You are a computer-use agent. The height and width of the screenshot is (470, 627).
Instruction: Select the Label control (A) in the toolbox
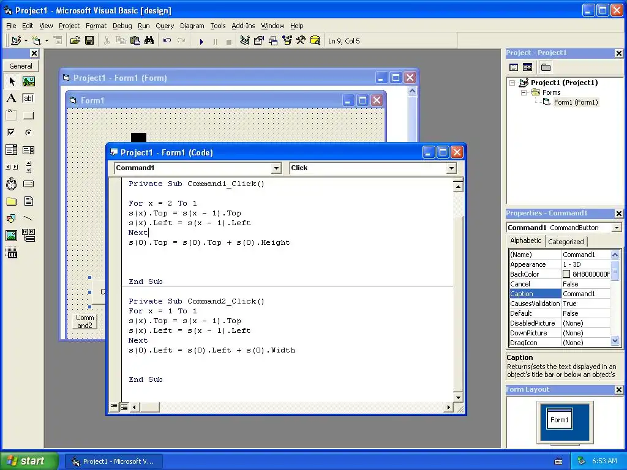click(x=12, y=99)
